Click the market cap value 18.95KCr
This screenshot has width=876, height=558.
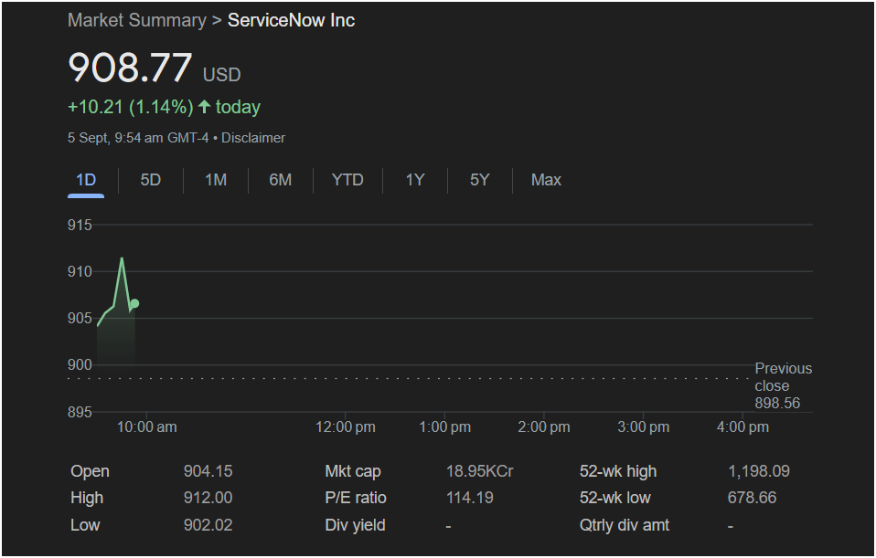point(479,471)
